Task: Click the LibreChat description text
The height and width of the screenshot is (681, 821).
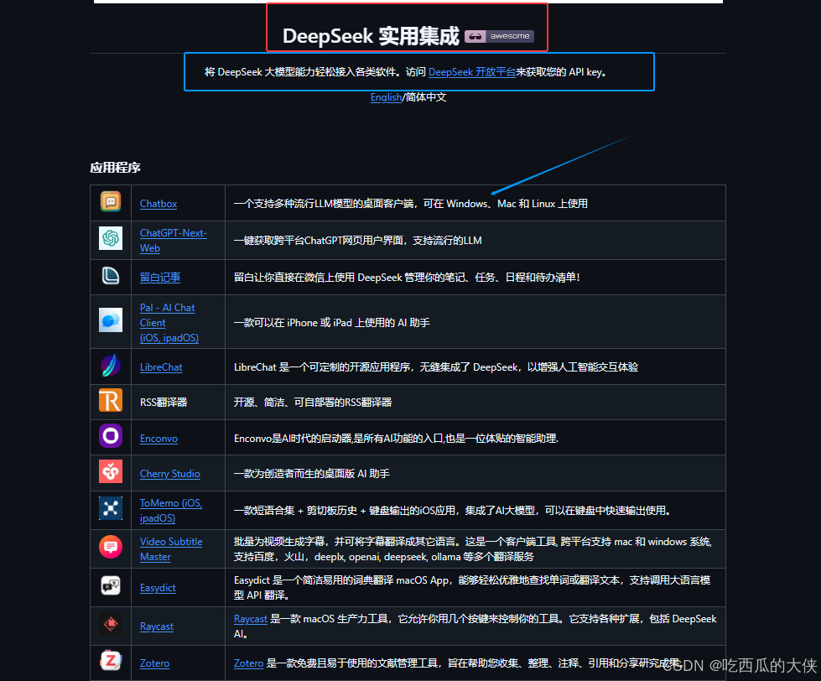Action: coord(435,367)
